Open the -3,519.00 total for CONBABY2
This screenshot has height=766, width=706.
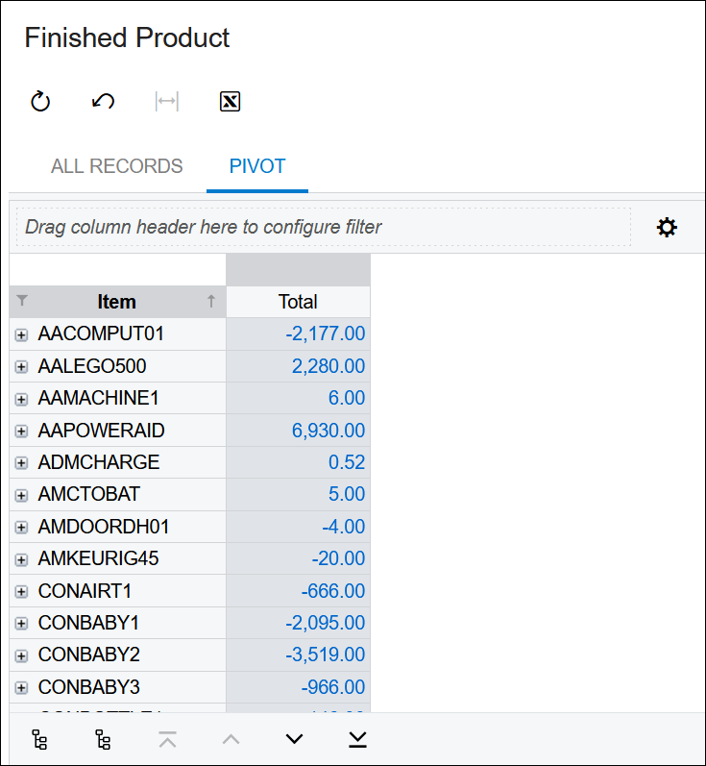click(x=326, y=655)
